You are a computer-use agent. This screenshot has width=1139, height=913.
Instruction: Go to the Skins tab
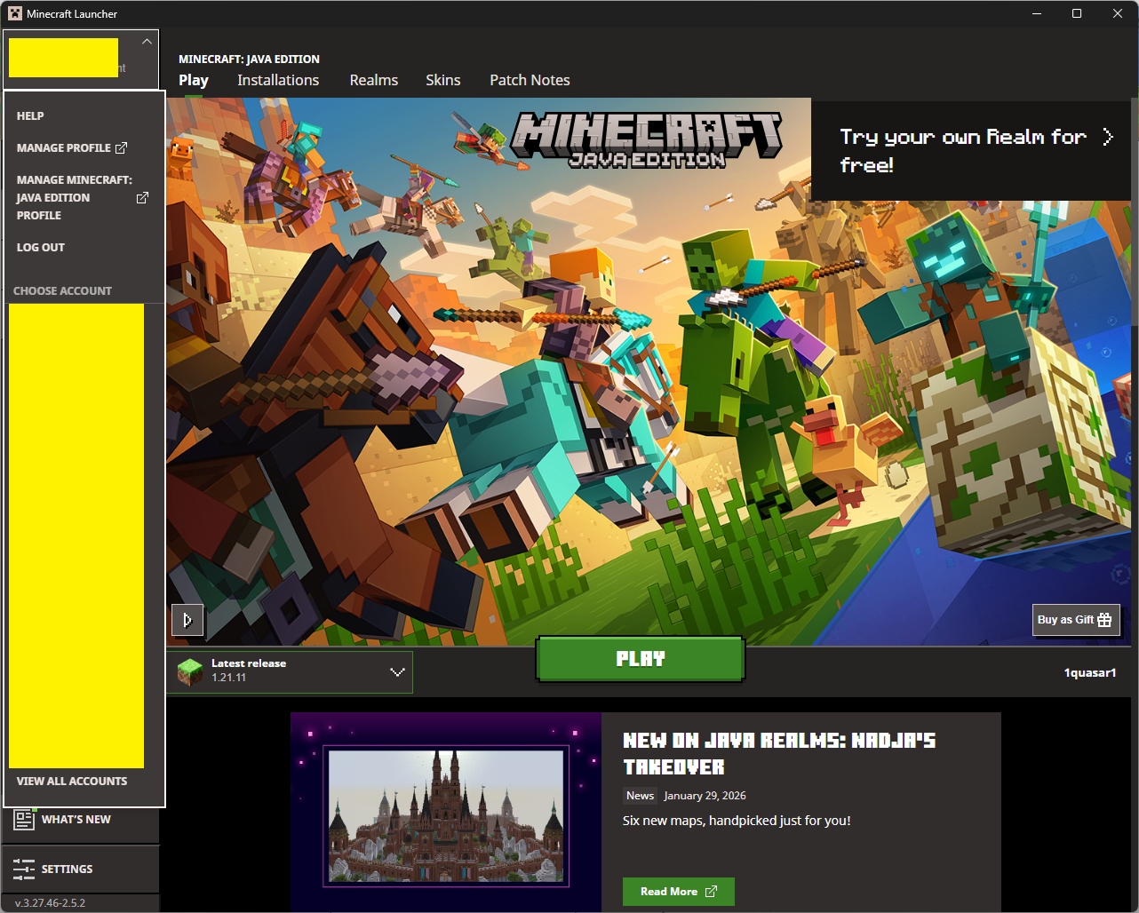point(443,80)
